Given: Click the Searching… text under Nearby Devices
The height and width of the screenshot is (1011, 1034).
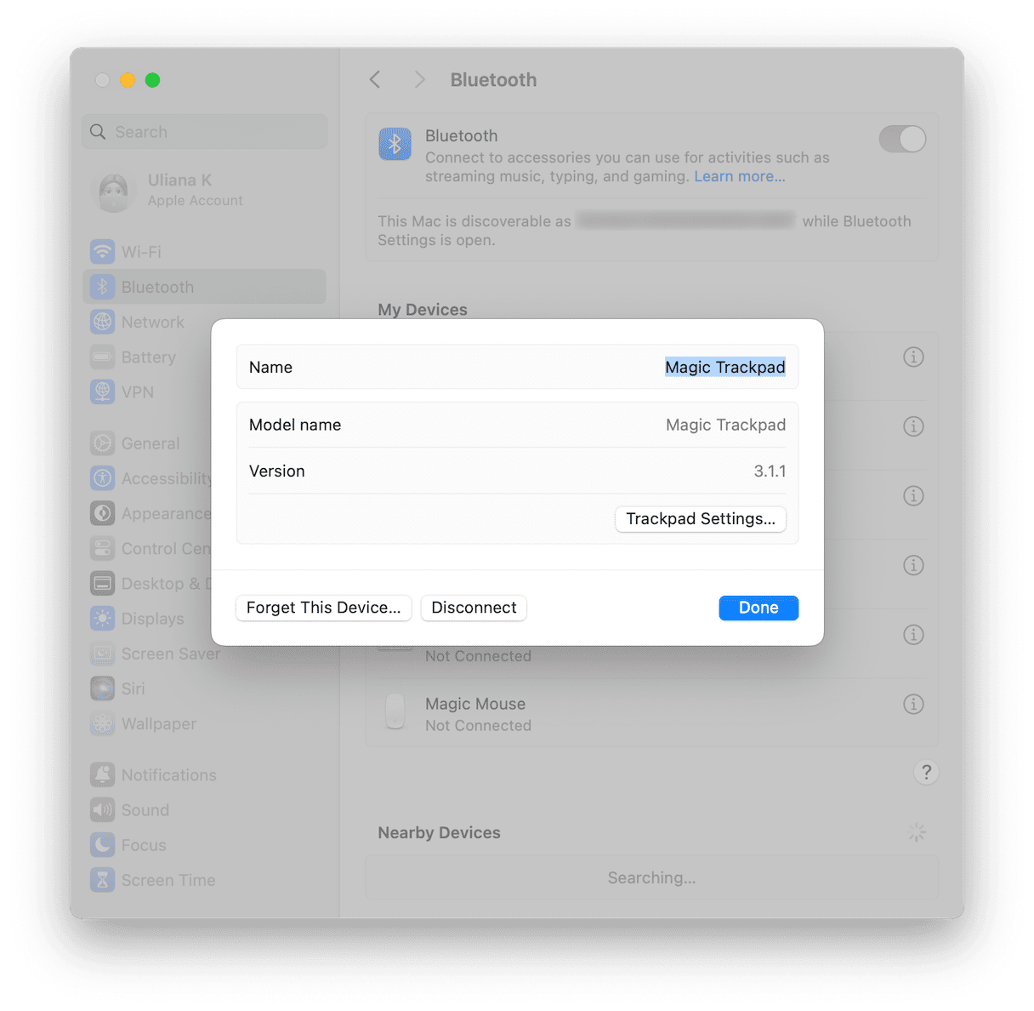Looking at the screenshot, I should 651,877.
